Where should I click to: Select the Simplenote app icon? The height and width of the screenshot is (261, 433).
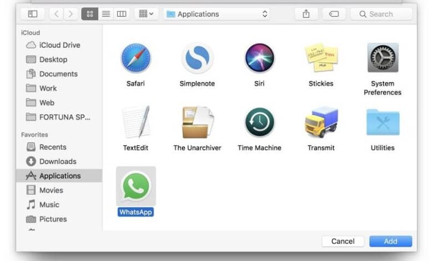tap(197, 58)
